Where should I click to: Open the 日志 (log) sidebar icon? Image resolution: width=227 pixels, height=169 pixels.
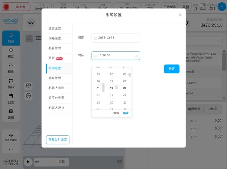[11, 98]
